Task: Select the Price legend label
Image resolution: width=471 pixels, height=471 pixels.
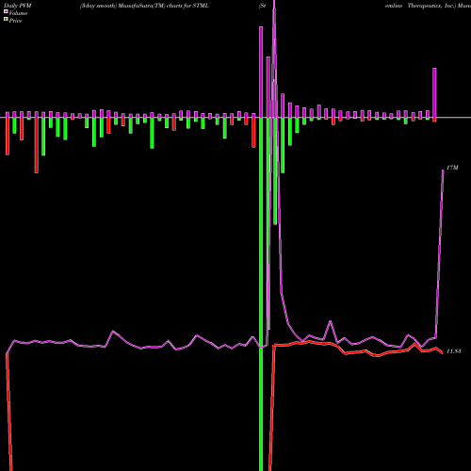Action: 15,21
